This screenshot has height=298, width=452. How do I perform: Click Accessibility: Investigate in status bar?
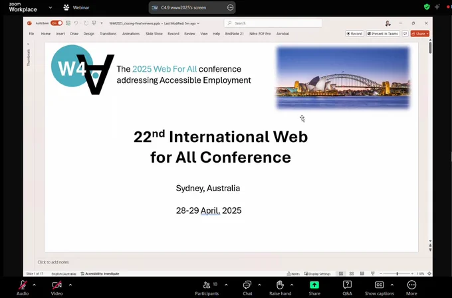click(x=100, y=273)
